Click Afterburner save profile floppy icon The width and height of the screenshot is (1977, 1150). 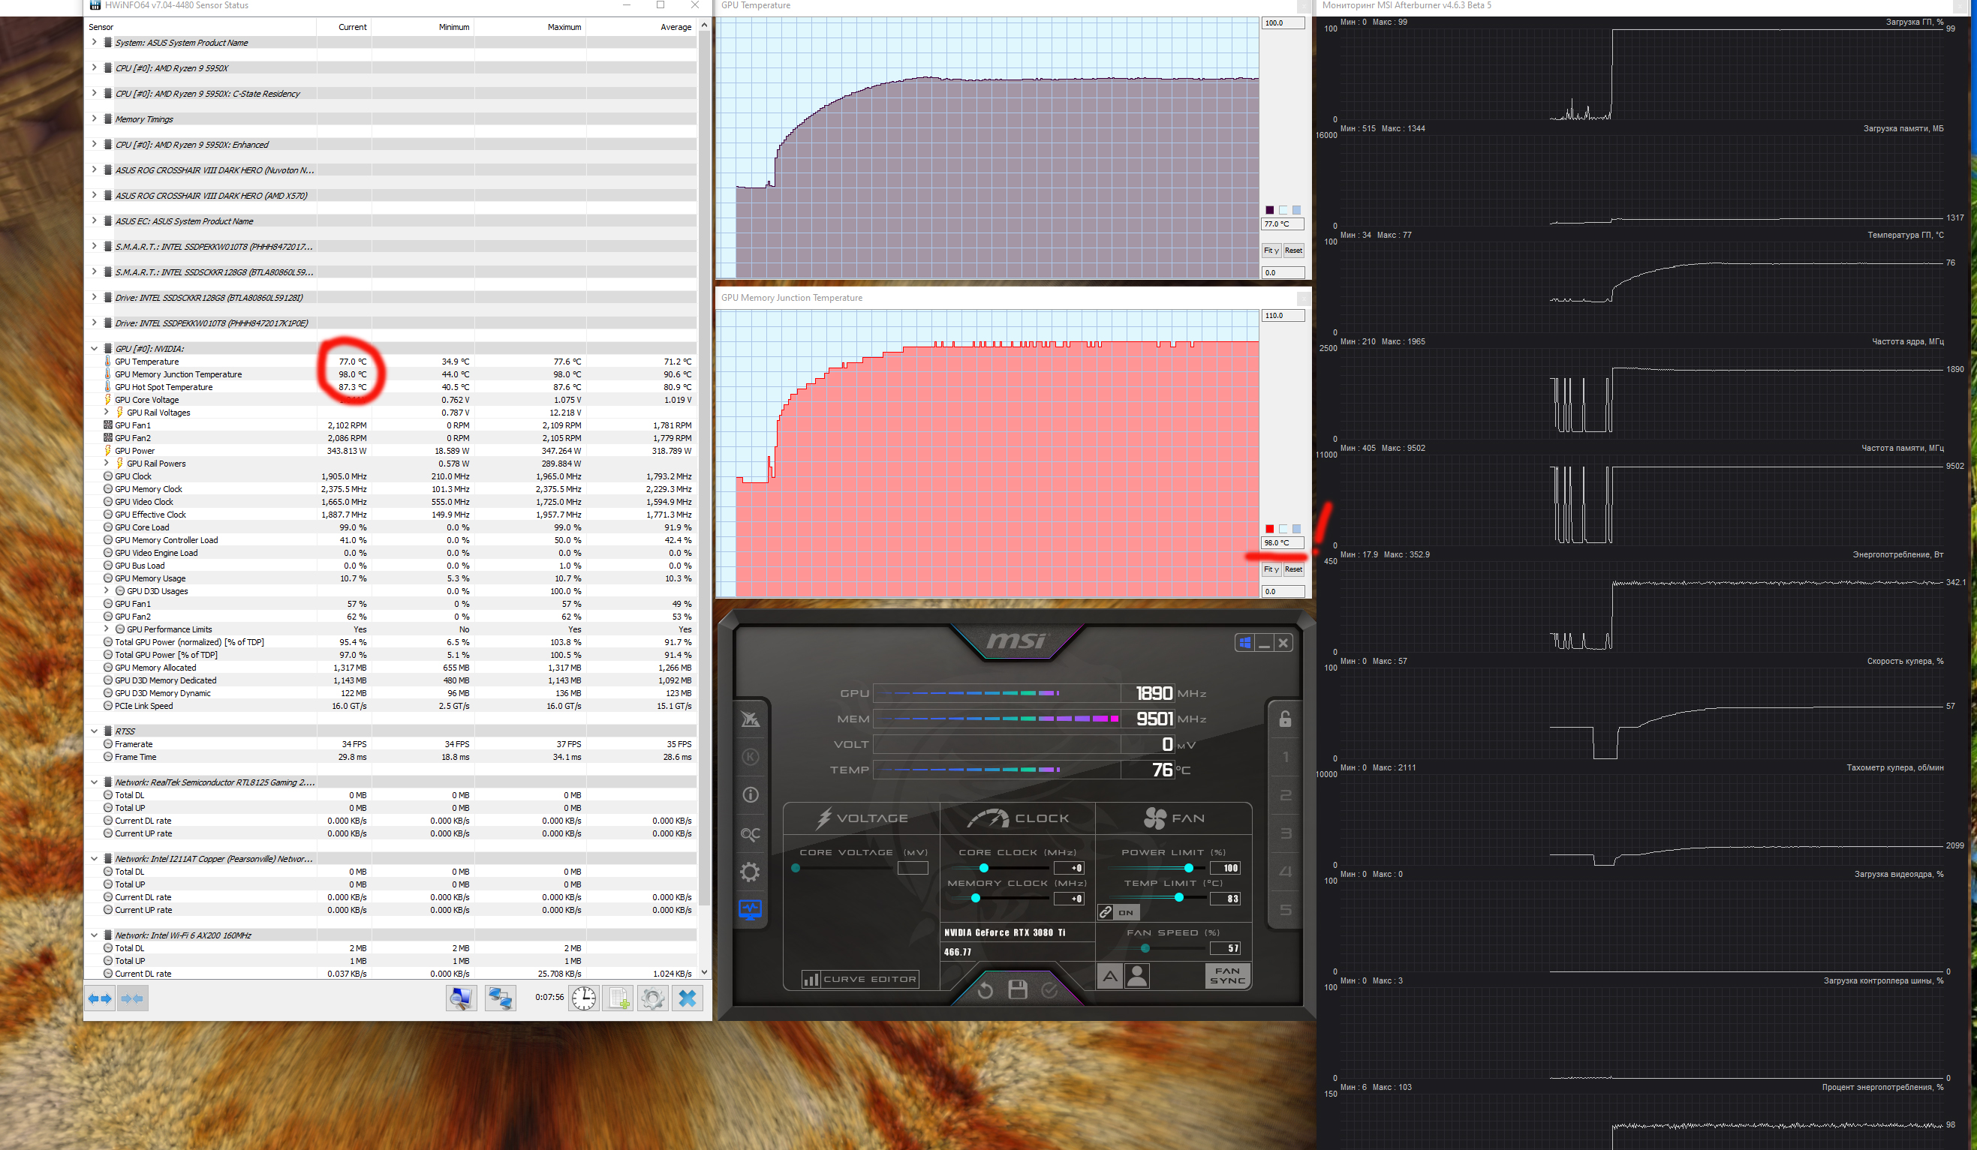[x=1018, y=990]
